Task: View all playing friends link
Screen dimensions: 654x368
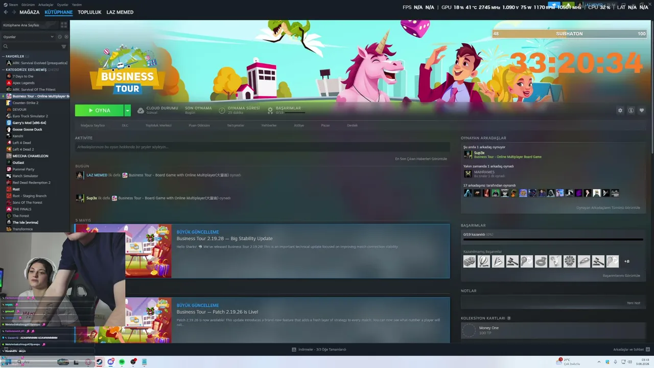Action: click(608, 208)
